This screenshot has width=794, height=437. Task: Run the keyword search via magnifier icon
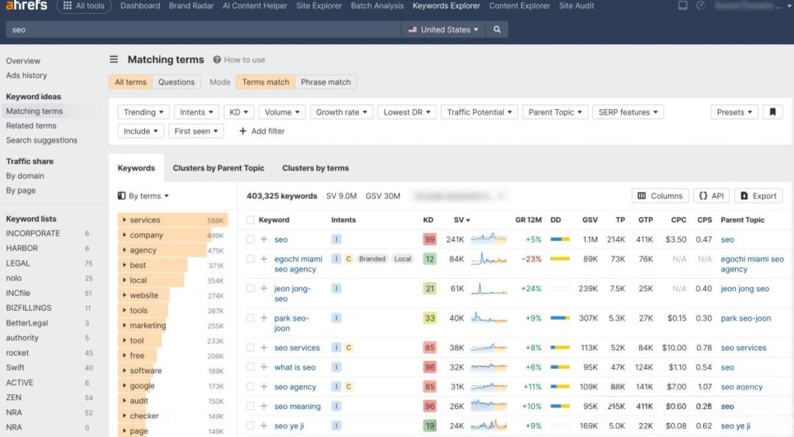click(497, 29)
